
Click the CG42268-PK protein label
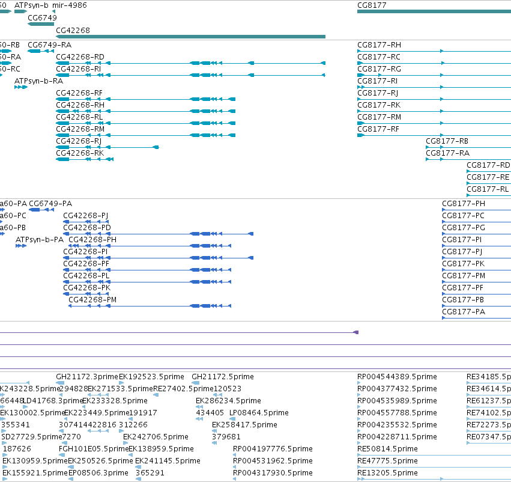pyautogui.click(x=87, y=288)
